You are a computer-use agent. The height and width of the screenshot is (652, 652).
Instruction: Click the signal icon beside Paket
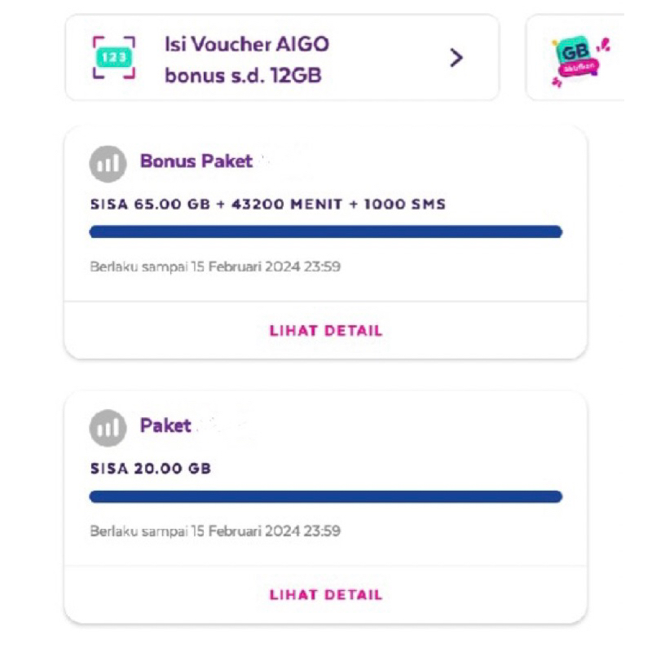pos(108,428)
